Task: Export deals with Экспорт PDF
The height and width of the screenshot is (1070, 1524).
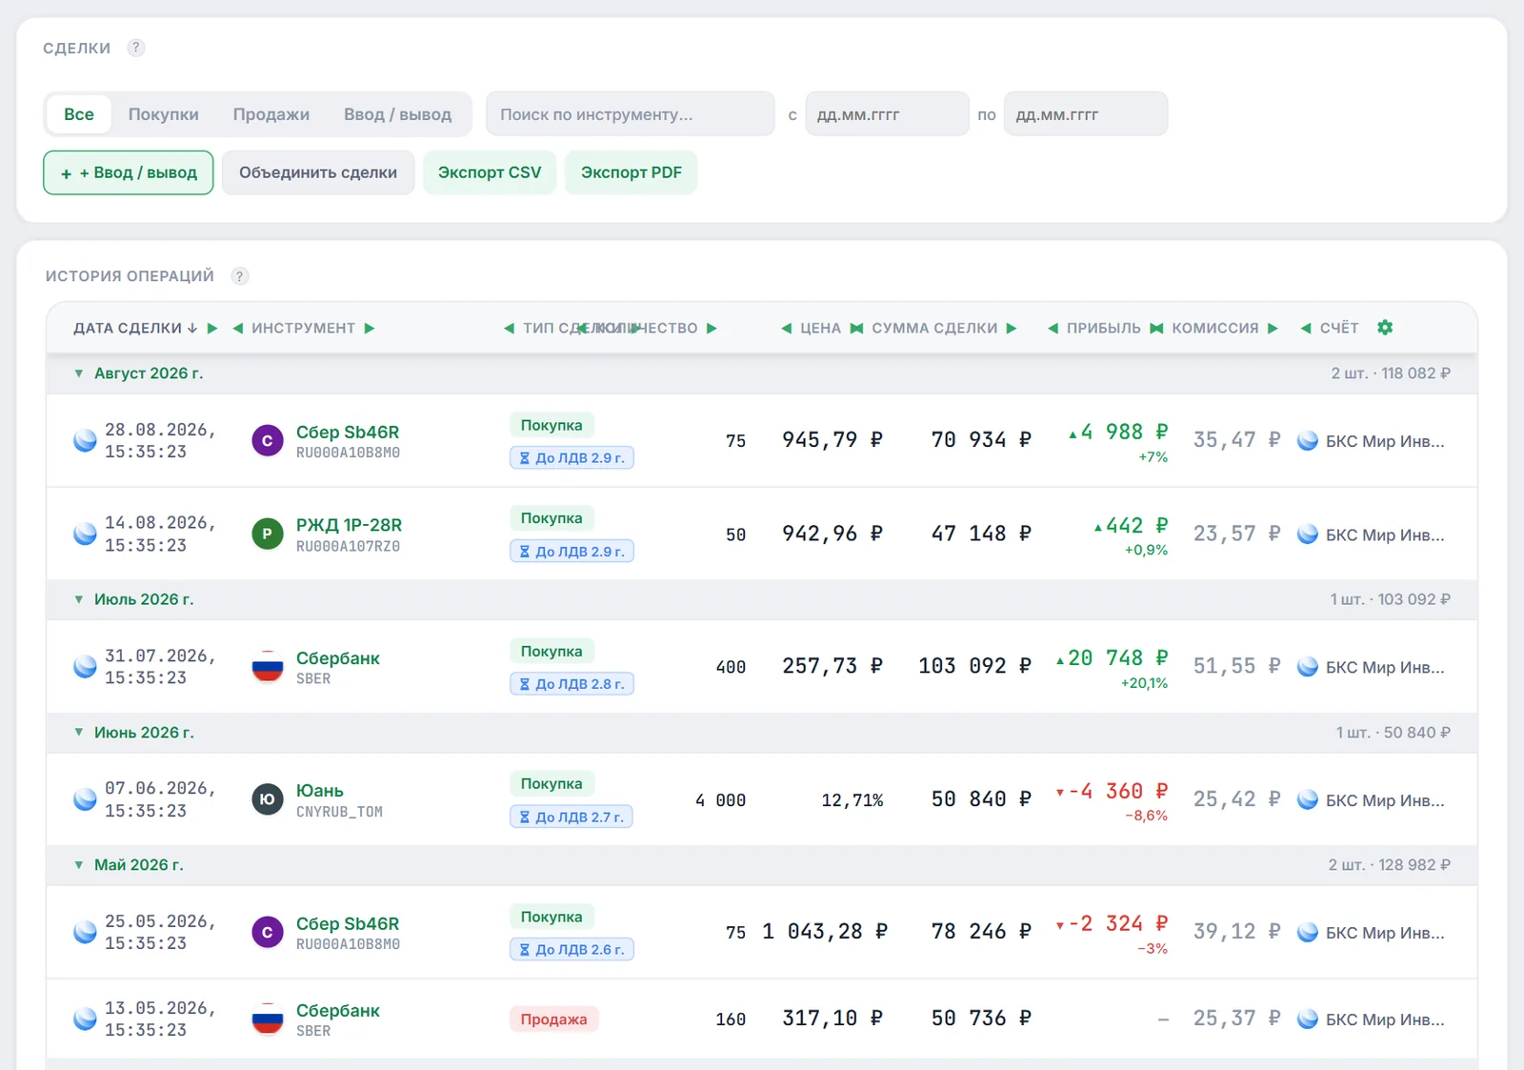Action: click(632, 172)
